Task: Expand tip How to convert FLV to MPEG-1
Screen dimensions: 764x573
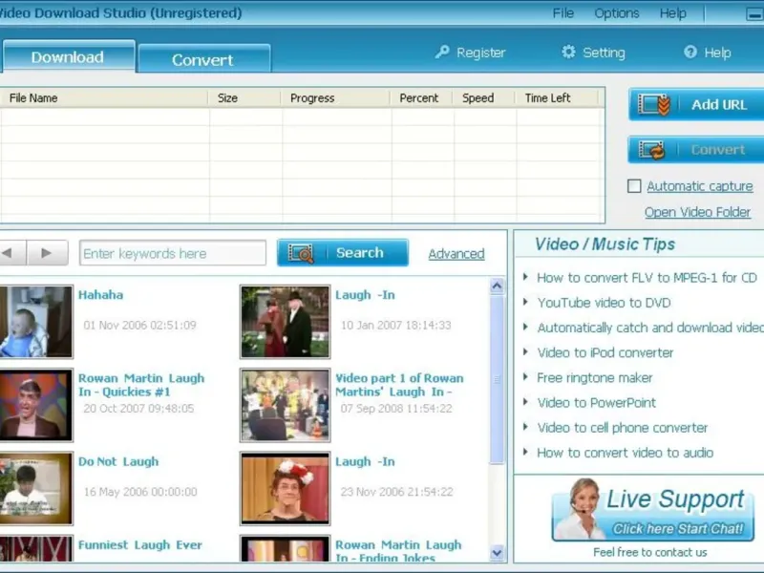Action: pos(524,277)
